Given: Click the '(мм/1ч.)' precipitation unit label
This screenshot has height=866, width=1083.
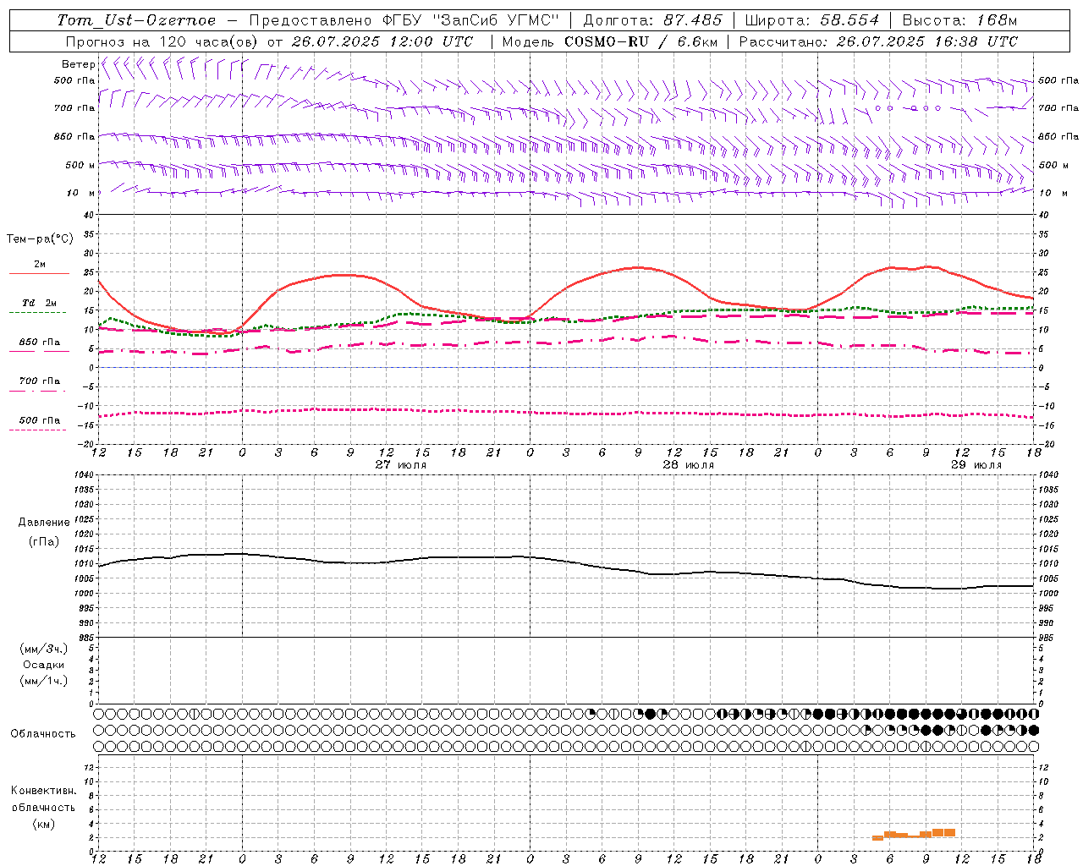Looking at the screenshot, I should pyautogui.click(x=44, y=681).
